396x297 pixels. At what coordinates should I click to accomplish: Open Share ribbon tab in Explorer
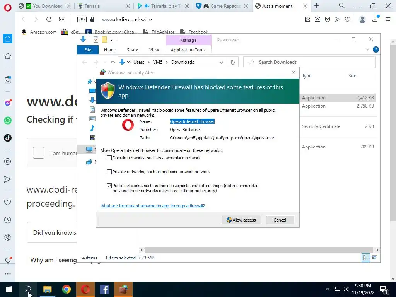click(x=132, y=50)
